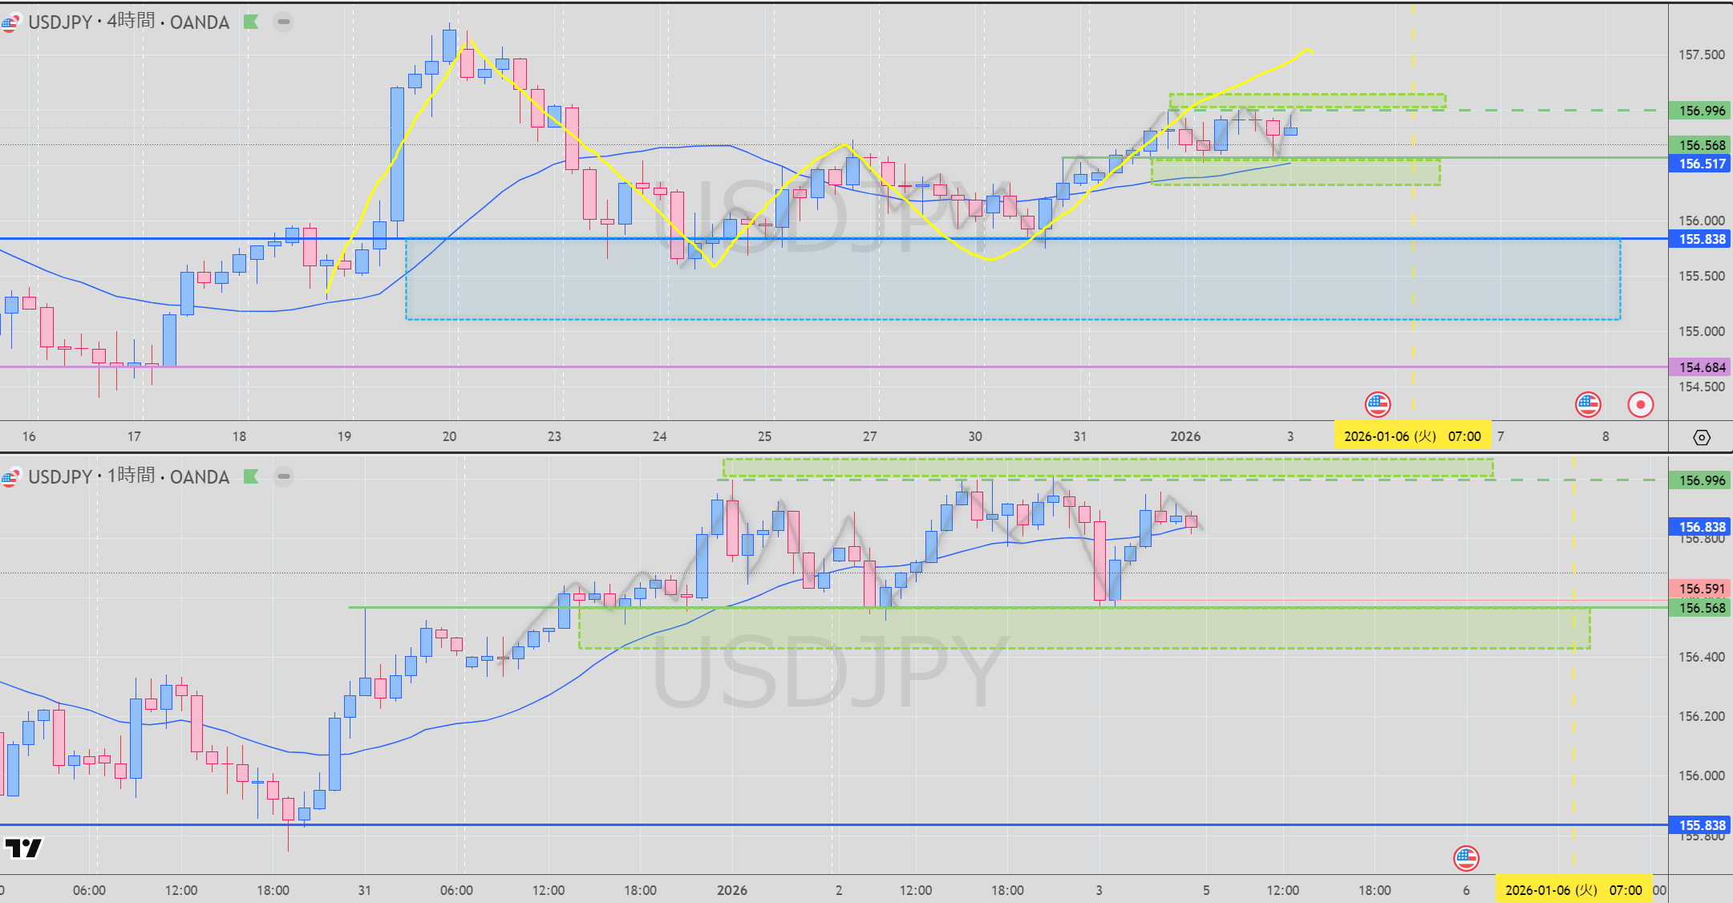Click the 156.996 green price label on top chart

[1701, 111]
